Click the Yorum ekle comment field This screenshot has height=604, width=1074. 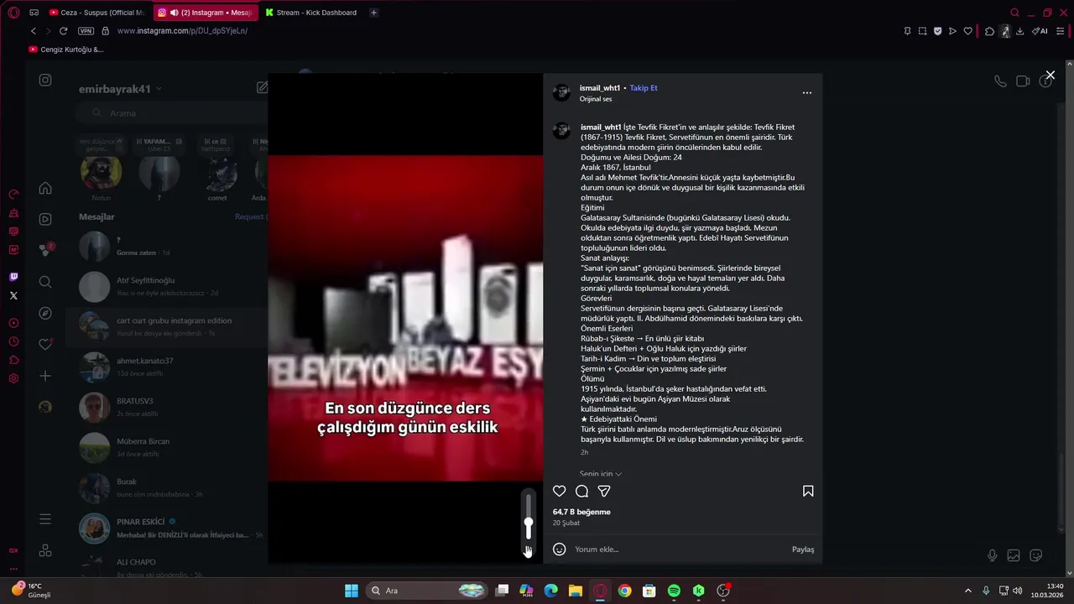point(680,549)
